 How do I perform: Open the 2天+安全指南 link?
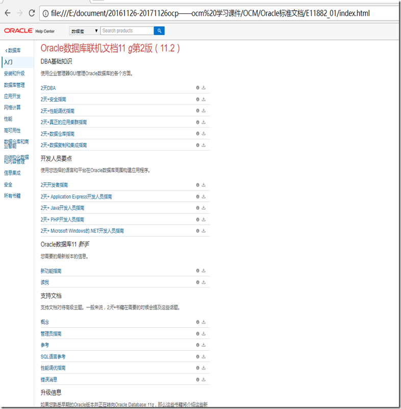coord(54,100)
